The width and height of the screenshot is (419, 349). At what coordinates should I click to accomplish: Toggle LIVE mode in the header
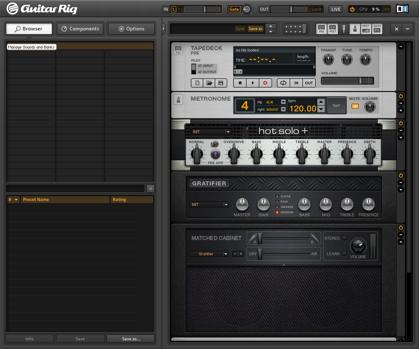tap(335, 9)
